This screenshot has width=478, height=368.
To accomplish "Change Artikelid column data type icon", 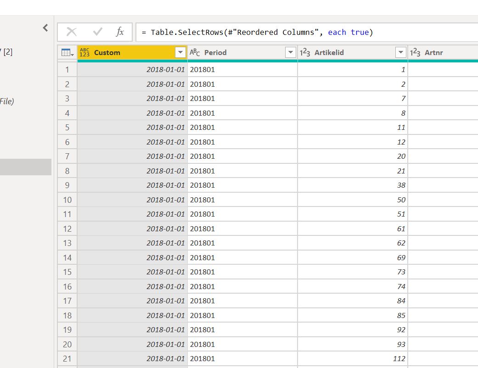I will (x=305, y=52).
